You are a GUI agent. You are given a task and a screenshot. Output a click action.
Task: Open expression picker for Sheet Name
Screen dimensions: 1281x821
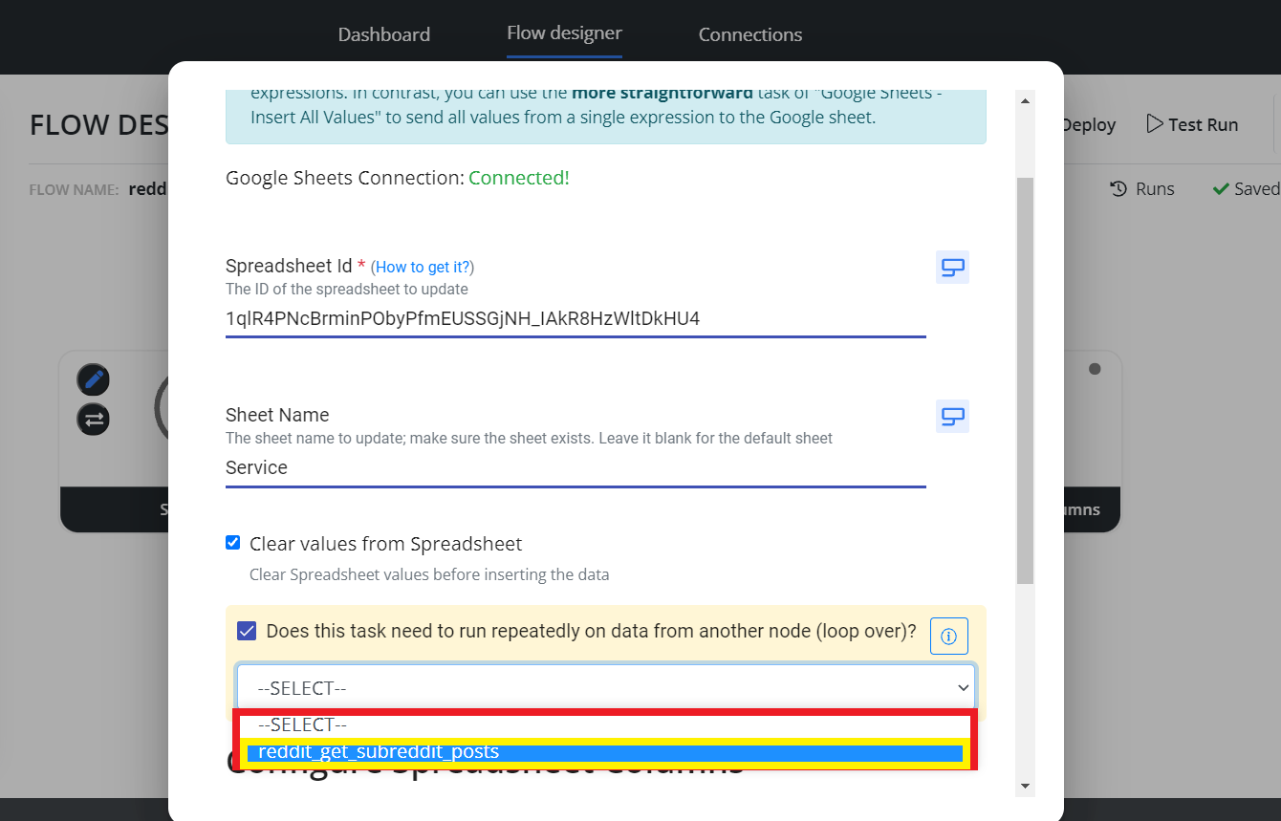coord(952,417)
